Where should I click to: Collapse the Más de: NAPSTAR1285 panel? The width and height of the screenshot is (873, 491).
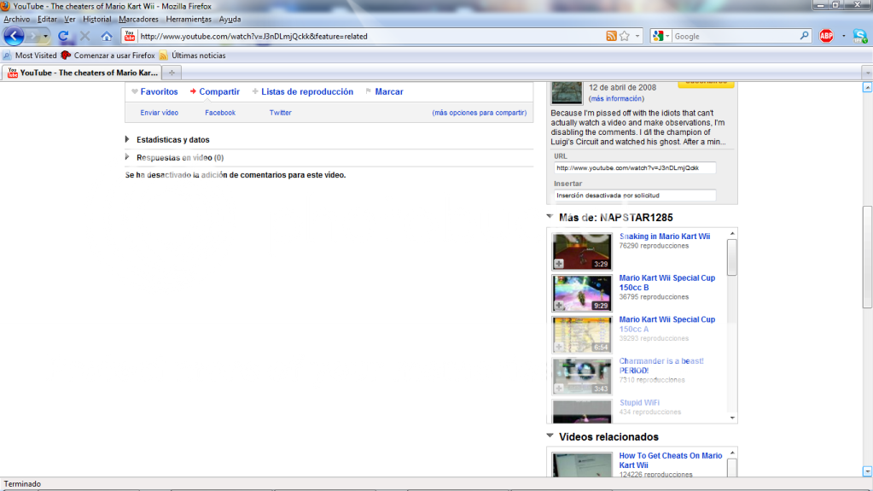click(x=550, y=217)
